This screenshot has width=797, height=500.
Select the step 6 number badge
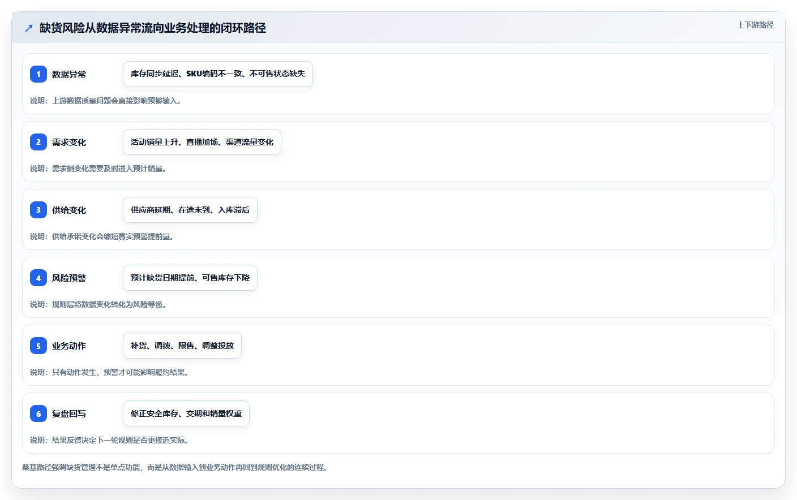(x=38, y=413)
